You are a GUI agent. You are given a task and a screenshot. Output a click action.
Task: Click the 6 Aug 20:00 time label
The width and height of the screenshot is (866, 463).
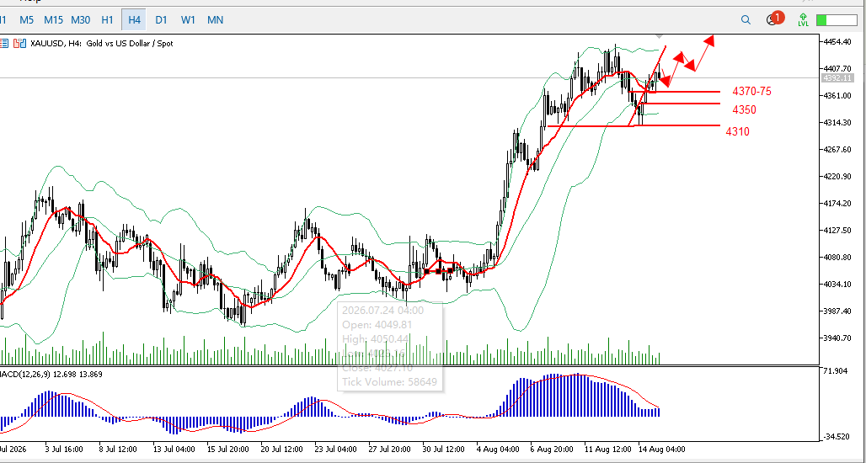tap(553, 450)
